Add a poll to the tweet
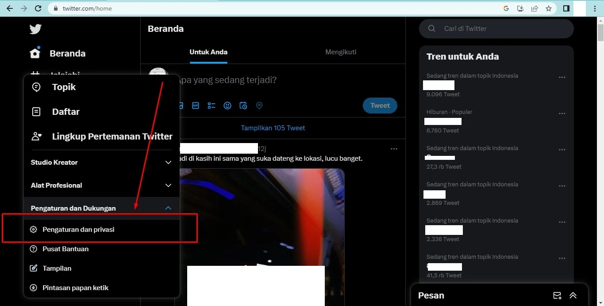Image resolution: width=604 pixels, height=306 pixels. 212,106
